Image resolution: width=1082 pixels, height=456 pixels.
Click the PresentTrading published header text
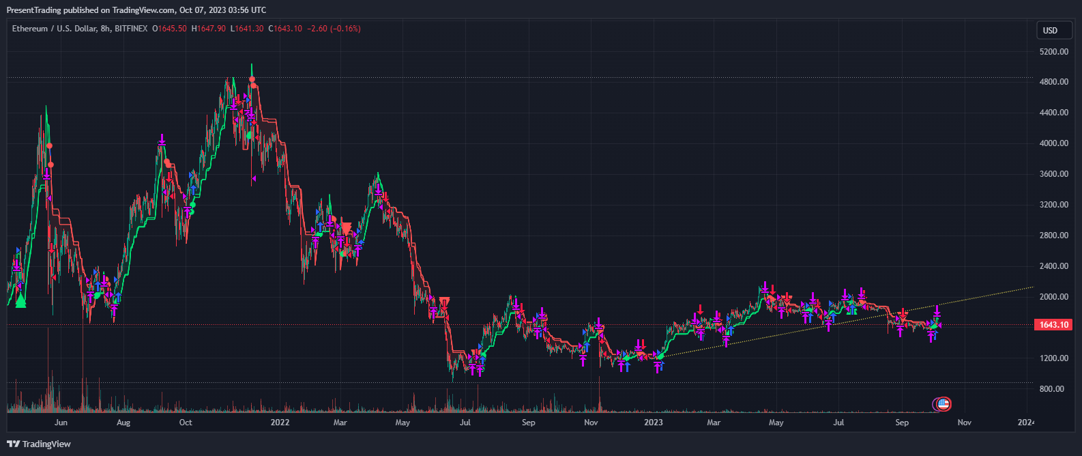pos(136,10)
